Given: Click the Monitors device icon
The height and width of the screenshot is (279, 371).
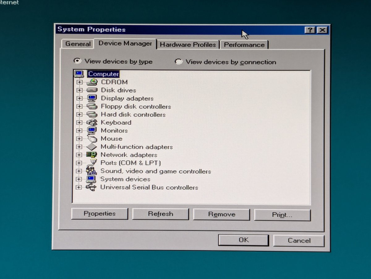Looking at the screenshot, I should (x=92, y=130).
